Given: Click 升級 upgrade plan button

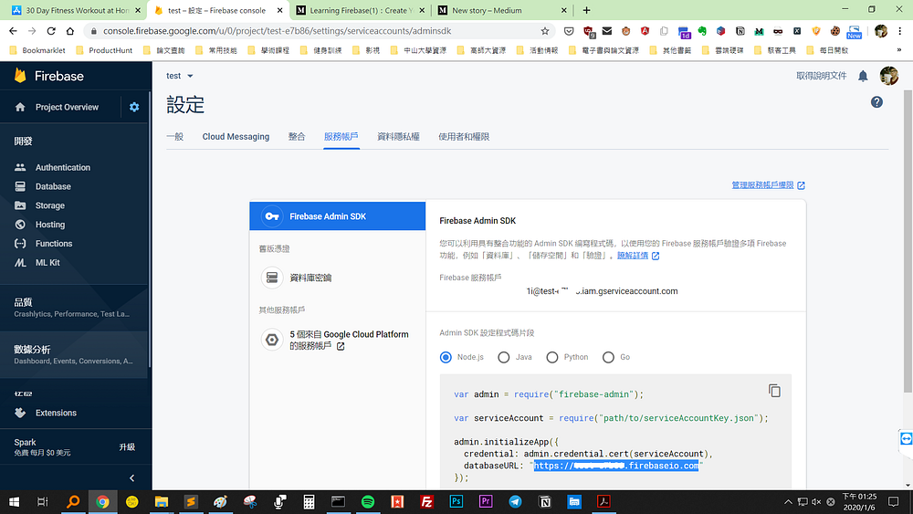Looking at the screenshot, I should pos(127,447).
